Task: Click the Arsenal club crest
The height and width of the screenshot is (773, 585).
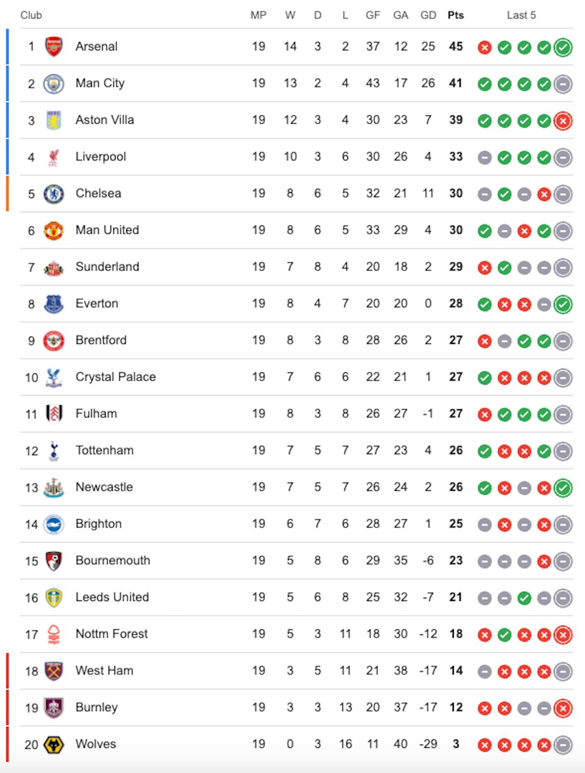Action: click(54, 47)
